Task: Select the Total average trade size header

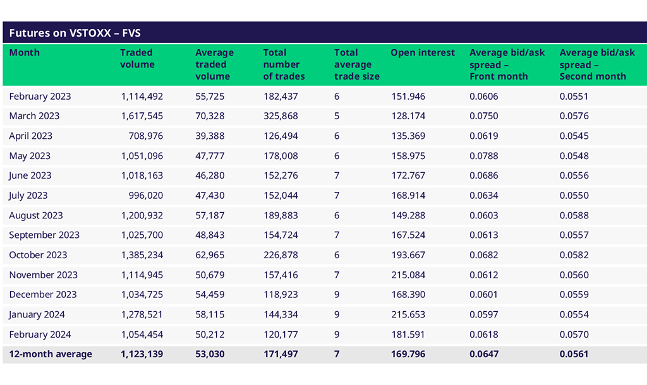Action: click(x=356, y=64)
